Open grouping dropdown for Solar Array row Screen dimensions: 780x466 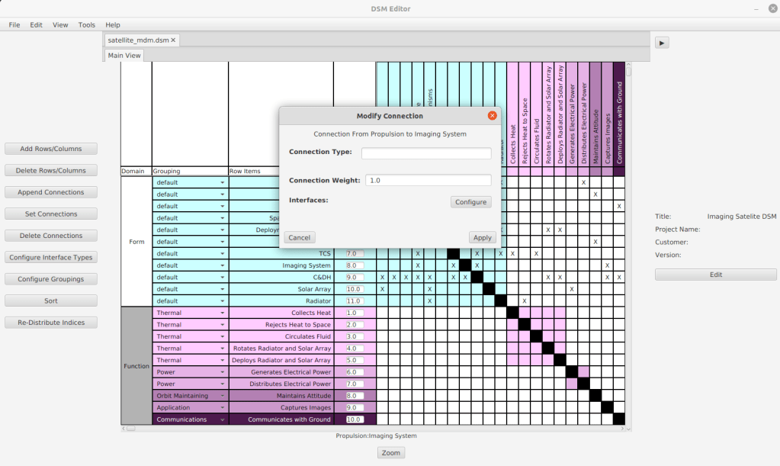[190, 289]
